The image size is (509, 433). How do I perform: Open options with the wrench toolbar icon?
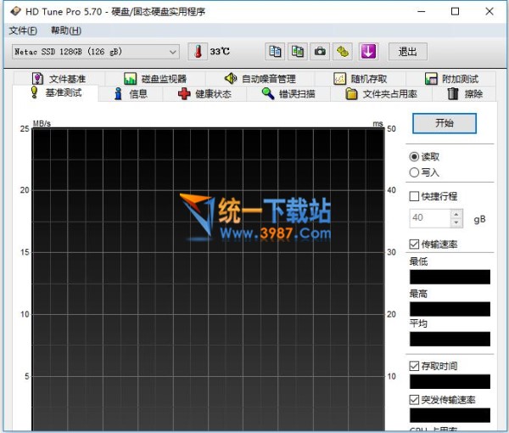coord(343,51)
